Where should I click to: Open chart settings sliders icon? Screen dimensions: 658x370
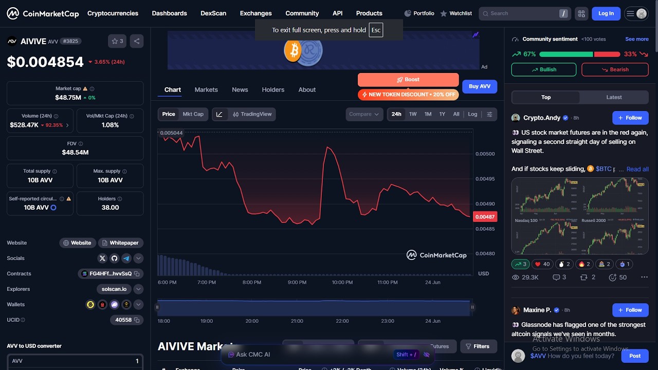pos(489,114)
